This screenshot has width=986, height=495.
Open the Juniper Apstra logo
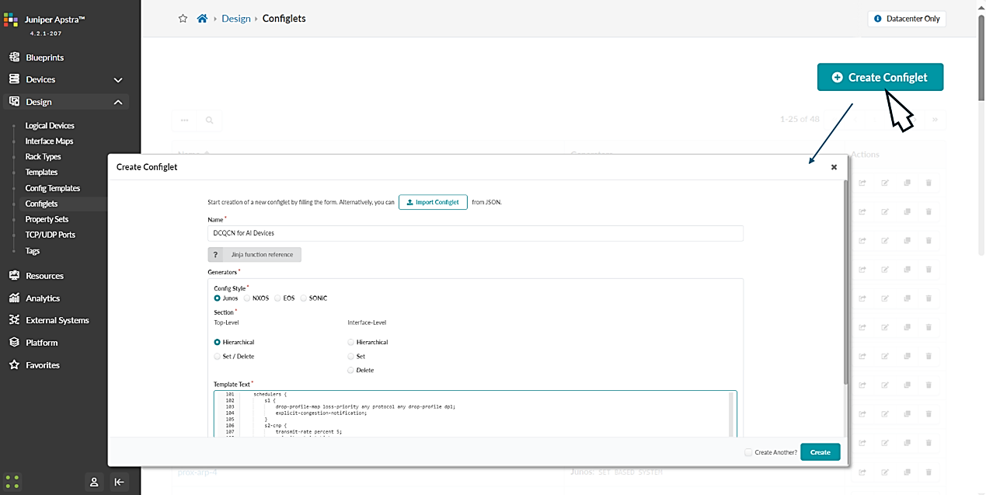click(x=10, y=19)
